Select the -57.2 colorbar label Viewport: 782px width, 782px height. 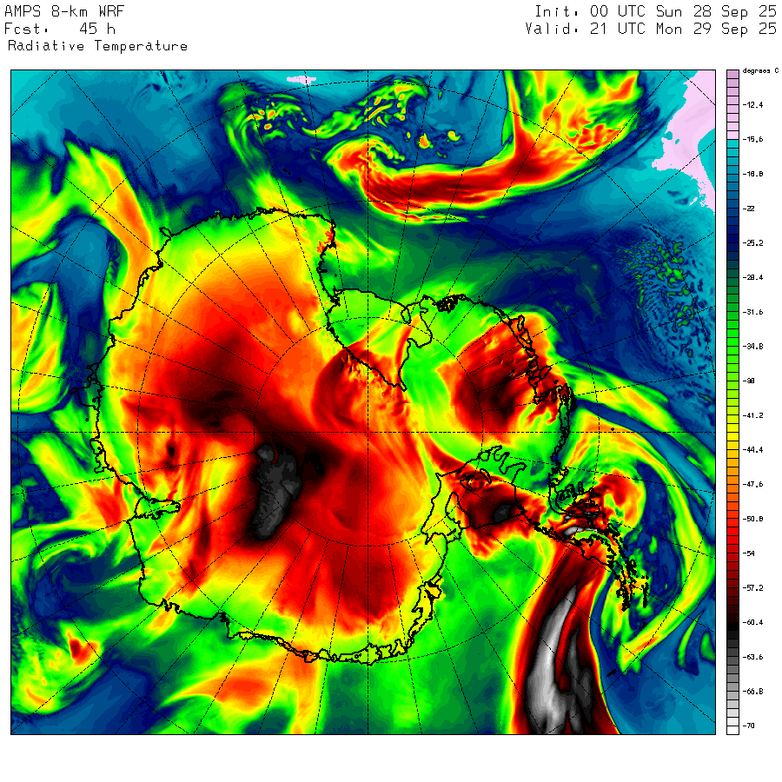coord(752,588)
